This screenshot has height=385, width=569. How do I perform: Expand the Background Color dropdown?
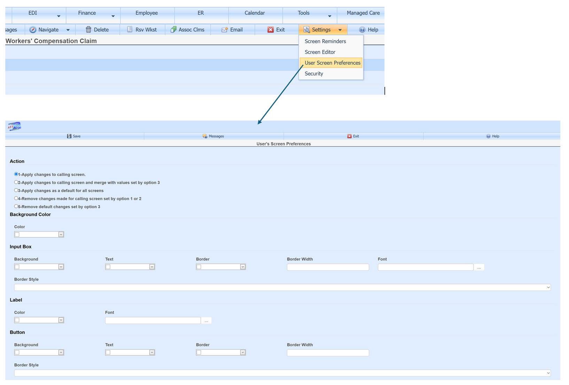[x=61, y=234]
